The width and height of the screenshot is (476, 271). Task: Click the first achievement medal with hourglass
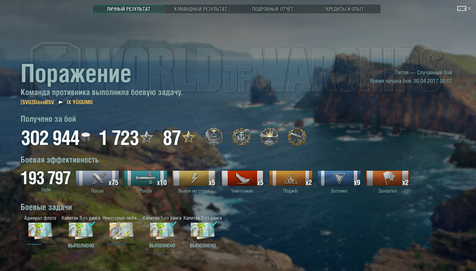tap(214, 137)
